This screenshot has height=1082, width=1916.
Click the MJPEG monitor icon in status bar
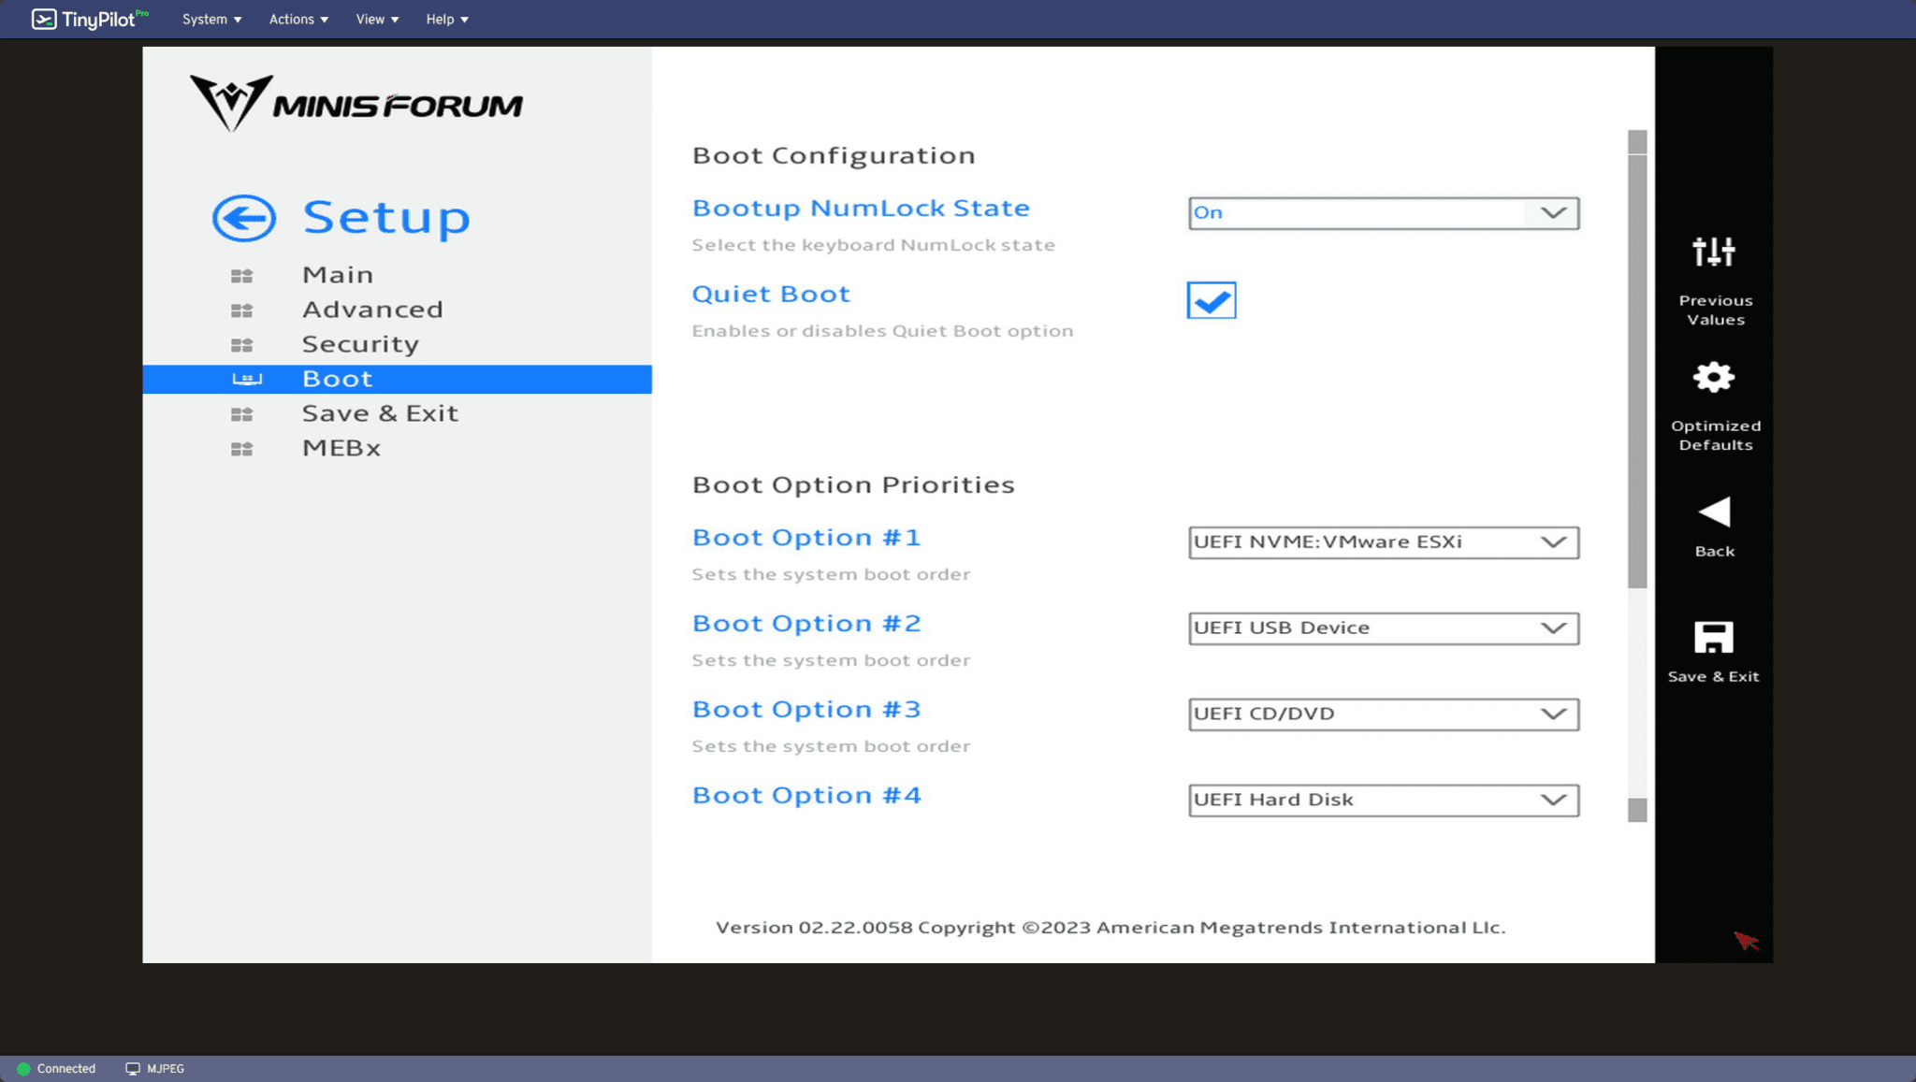tap(131, 1068)
